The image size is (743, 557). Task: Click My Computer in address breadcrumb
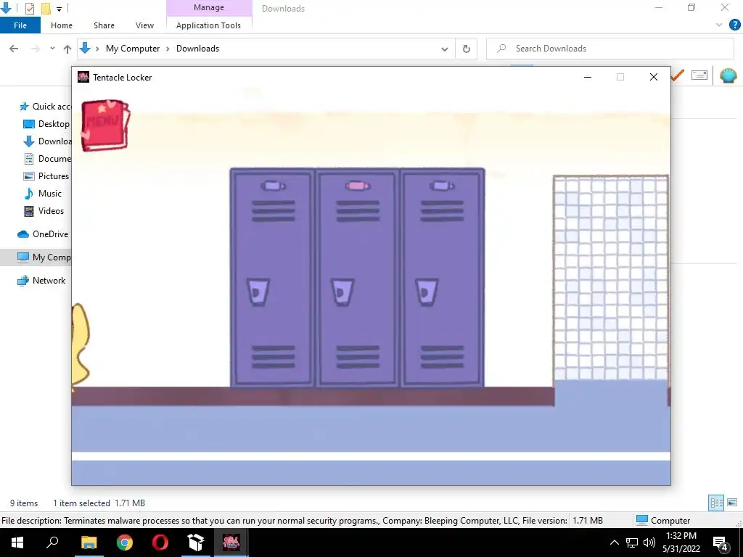coord(133,49)
